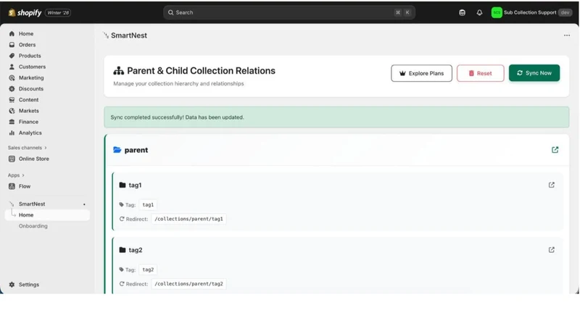Click the Parent & Child Collection Relations heading
Image resolution: width=580 pixels, height=326 pixels.
(202, 70)
